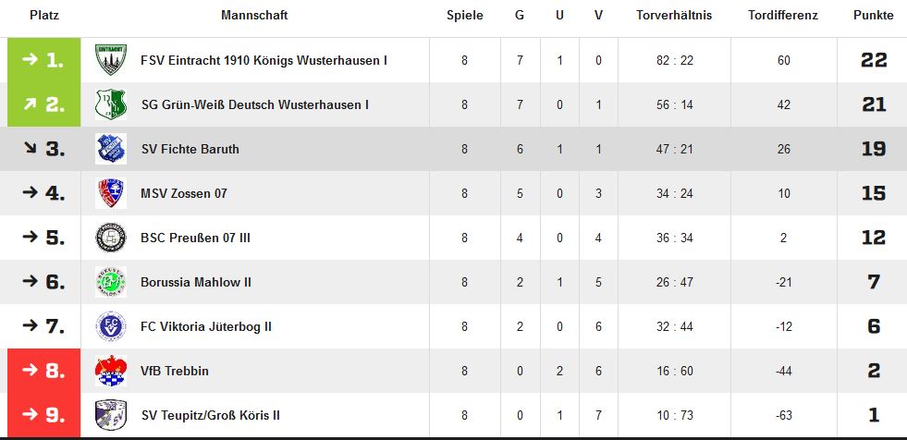Viewport: 907px width, 440px height.
Task: Click the Mannschaft column header
Action: coord(254,16)
